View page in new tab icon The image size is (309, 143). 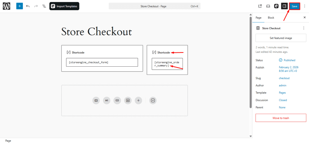tap(260, 6)
